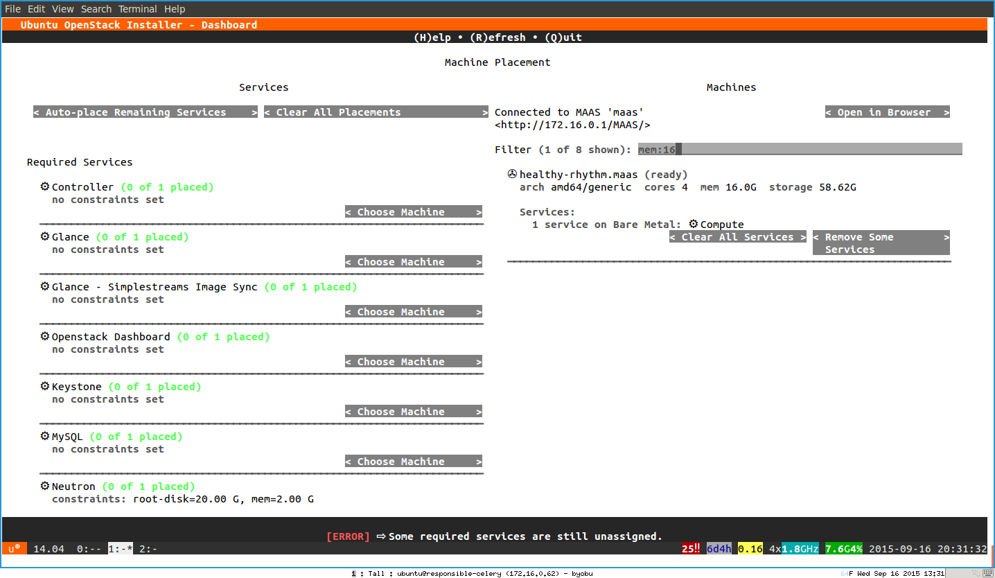
Task: Click Open in Browser button
Action: click(888, 112)
